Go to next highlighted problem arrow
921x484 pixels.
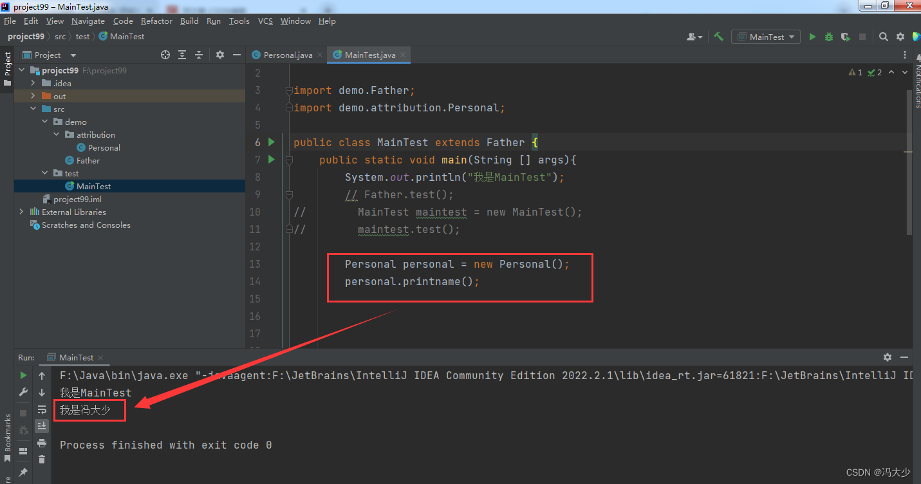[x=906, y=73]
